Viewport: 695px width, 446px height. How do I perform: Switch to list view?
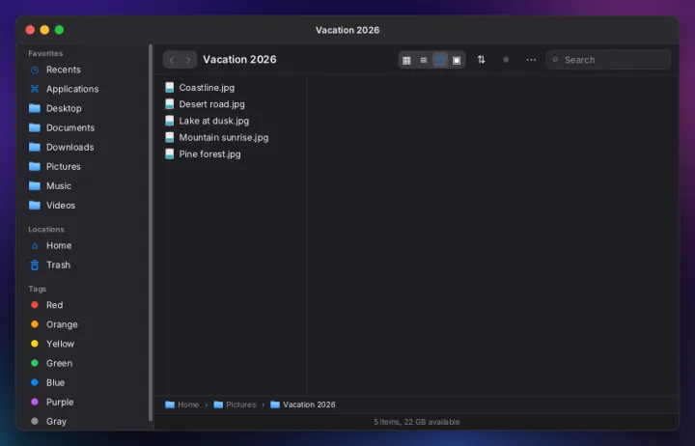coord(424,60)
